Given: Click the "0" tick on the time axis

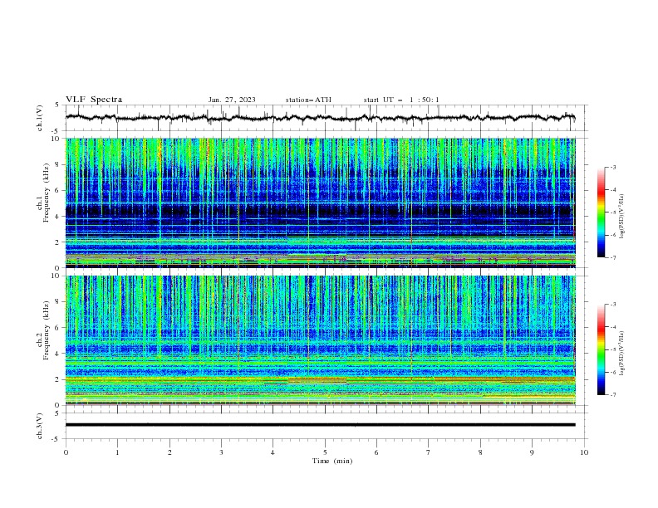Looking at the screenshot, I should click(x=66, y=452).
